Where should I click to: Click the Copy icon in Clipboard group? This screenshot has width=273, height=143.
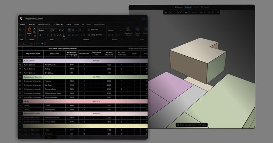click(34, 32)
